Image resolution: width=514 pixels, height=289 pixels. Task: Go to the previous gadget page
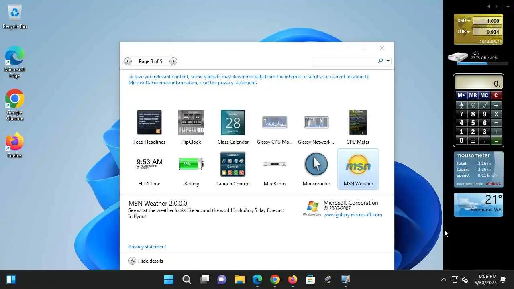[x=128, y=61]
